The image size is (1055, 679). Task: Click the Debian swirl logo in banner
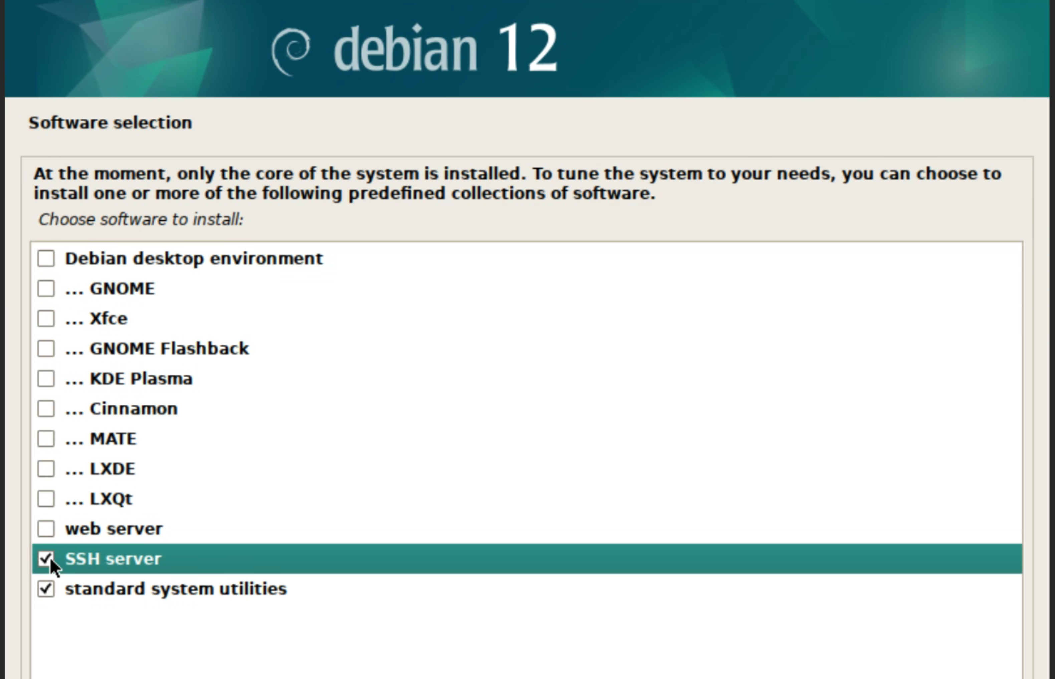tap(290, 52)
